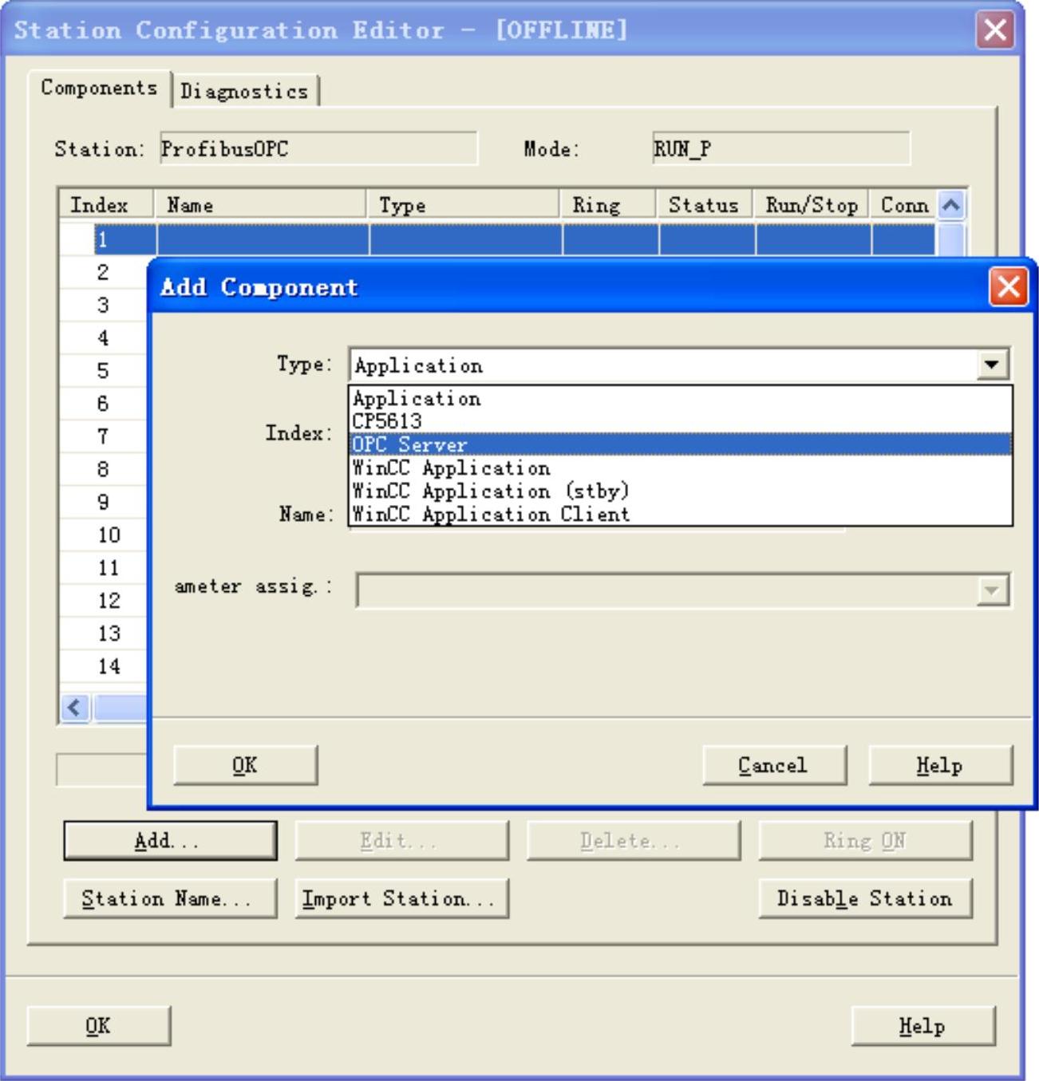The height and width of the screenshot is (1081, 1039).
Task: Click OK in Station Configuration Editor
Action: coord(99,1026)
